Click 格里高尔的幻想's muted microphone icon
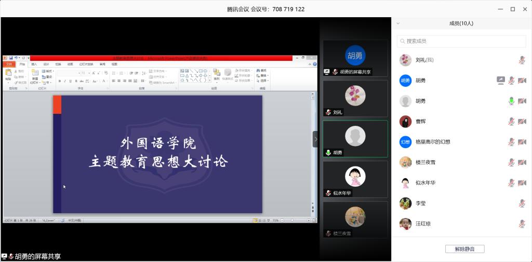Image resolution: width=532 pixels, height=262 pixels. coord(511,142)
